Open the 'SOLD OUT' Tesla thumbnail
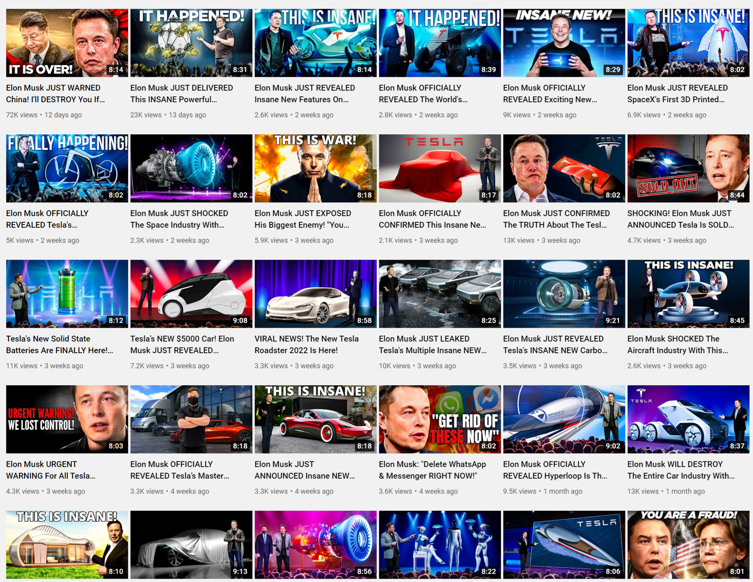 point(688,168)
